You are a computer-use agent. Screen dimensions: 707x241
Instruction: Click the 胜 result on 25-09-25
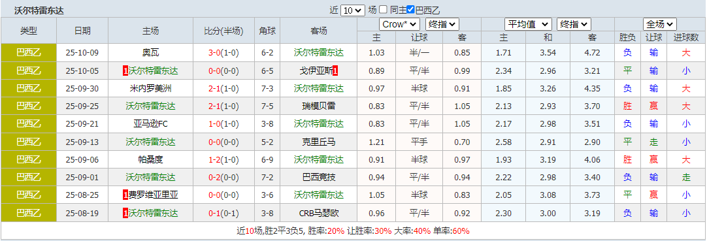pos(628,106)
